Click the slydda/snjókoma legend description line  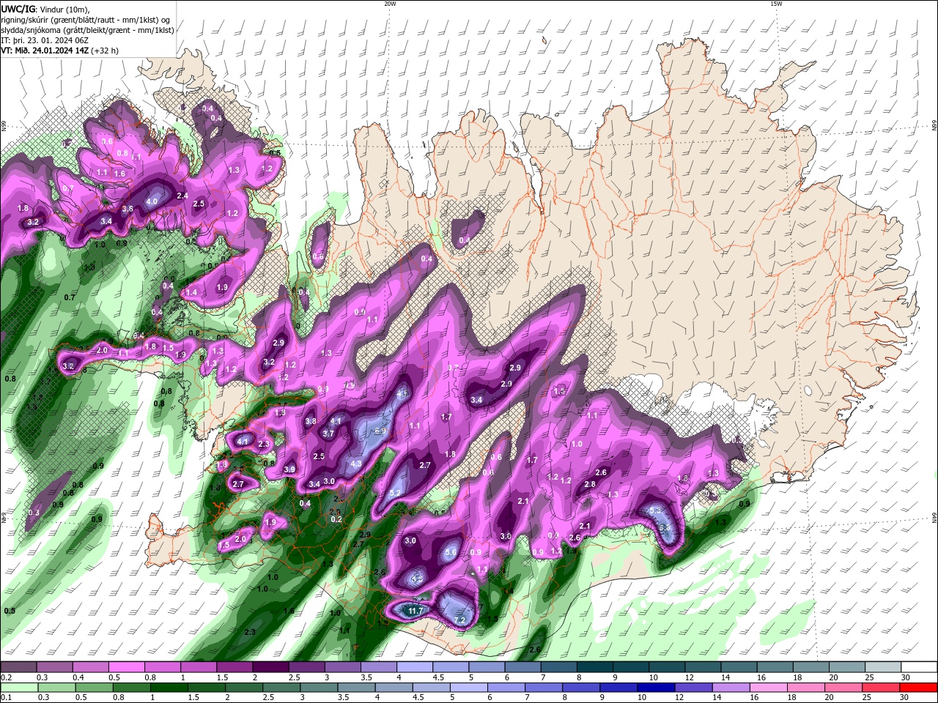88,30
